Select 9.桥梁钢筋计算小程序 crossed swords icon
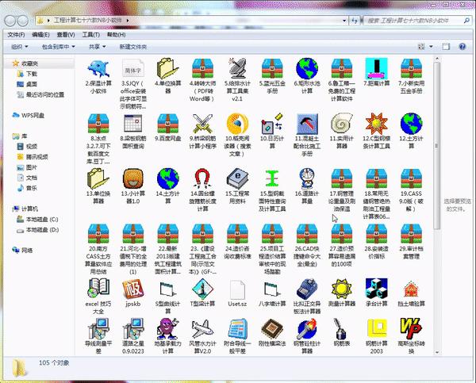 pos(202,124)
